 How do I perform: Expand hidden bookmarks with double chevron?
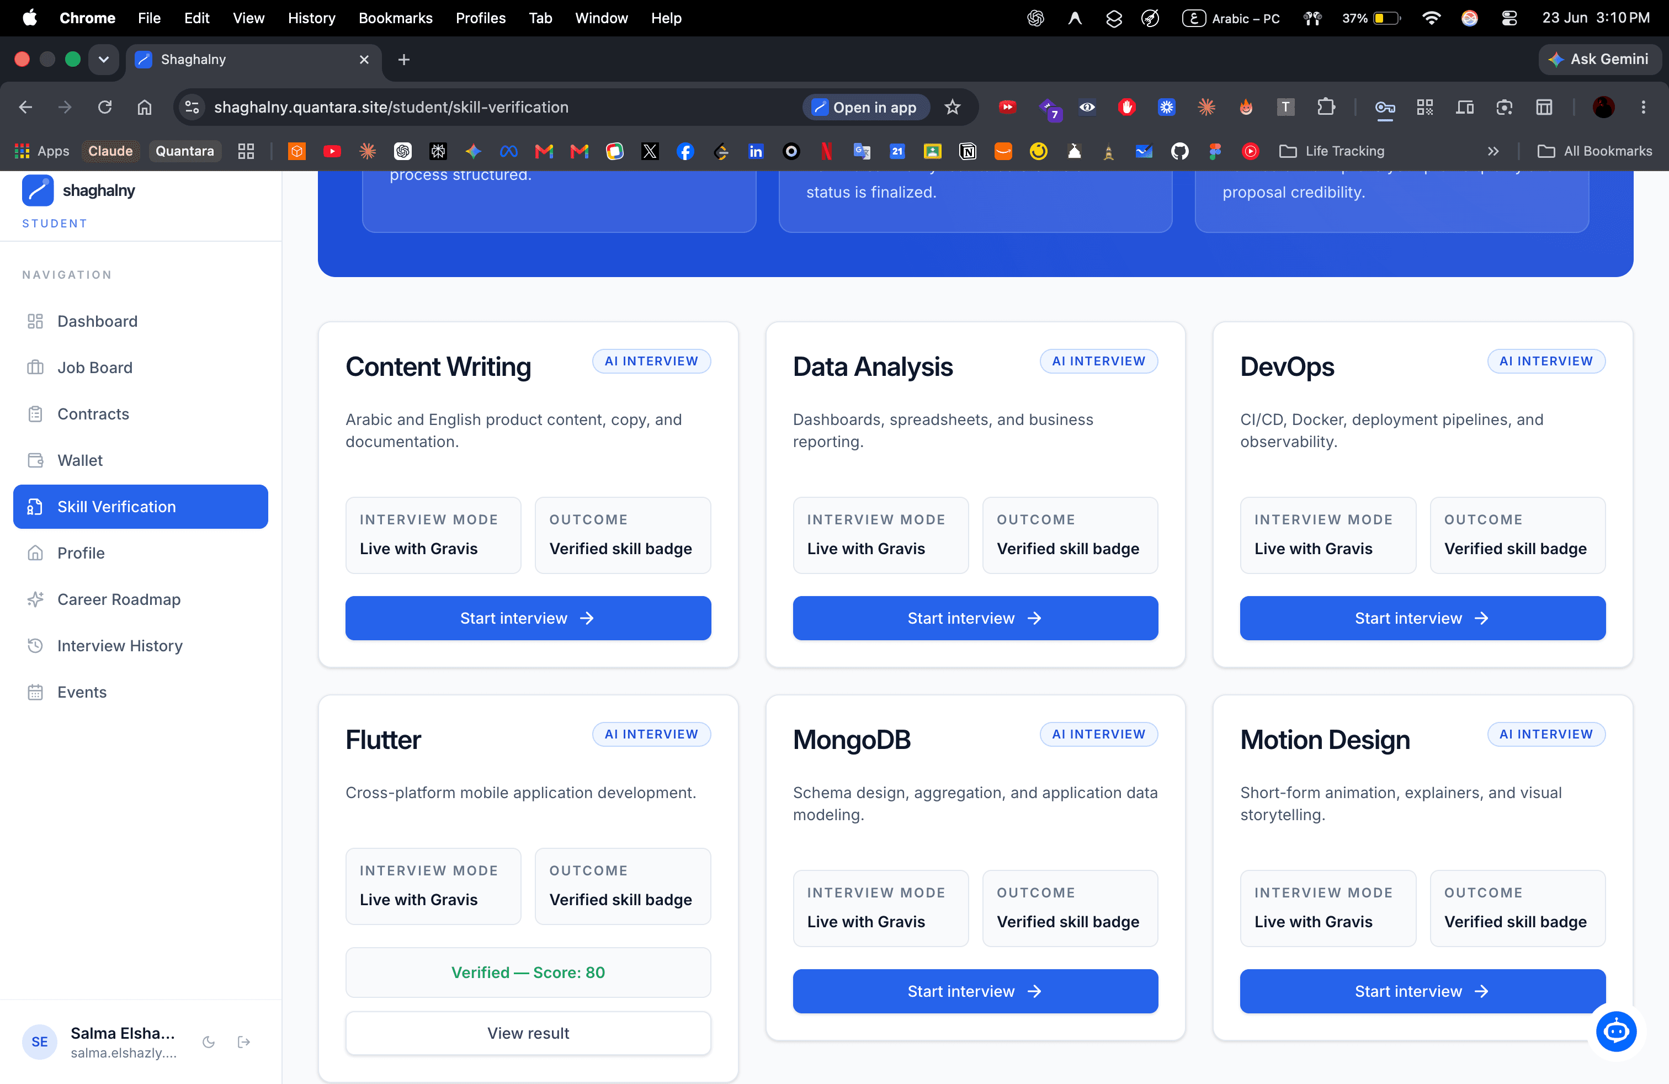1493,151
